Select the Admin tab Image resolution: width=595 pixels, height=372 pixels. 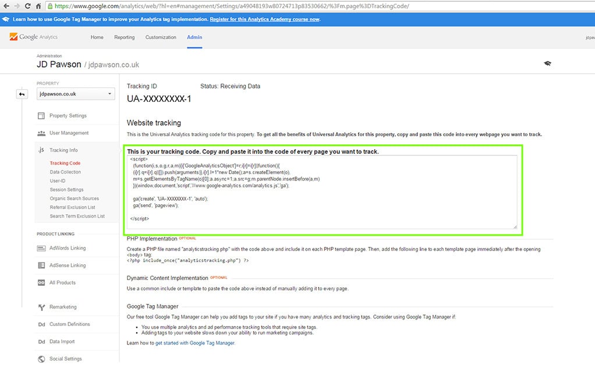pyautogui.click(x=194, y=37)
